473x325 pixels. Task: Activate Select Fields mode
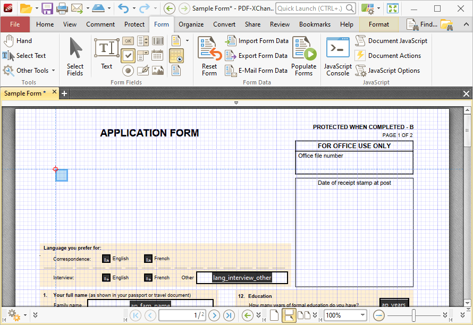[74, 56]
